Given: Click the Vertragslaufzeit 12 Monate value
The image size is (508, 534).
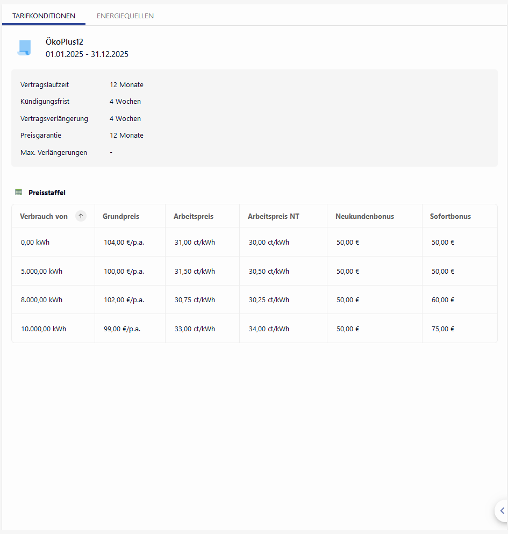Looking at the screenshot, I should [126, 85].
